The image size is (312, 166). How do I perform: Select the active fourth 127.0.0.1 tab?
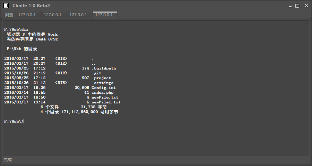coord(104,15)
